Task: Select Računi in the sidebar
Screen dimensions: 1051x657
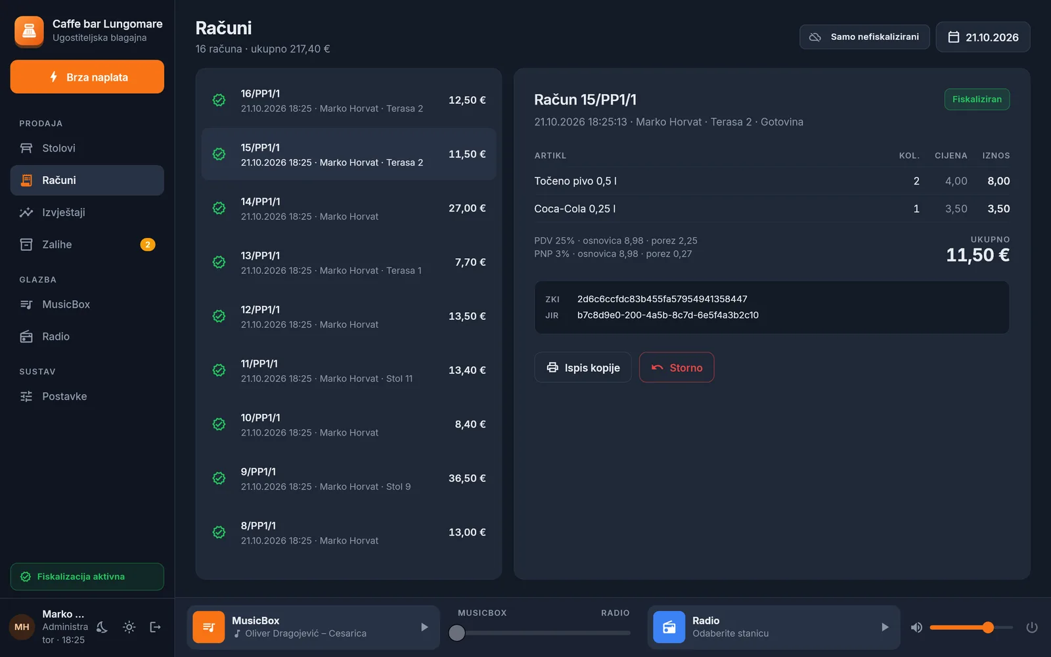Action: click(x=87, y=180)
